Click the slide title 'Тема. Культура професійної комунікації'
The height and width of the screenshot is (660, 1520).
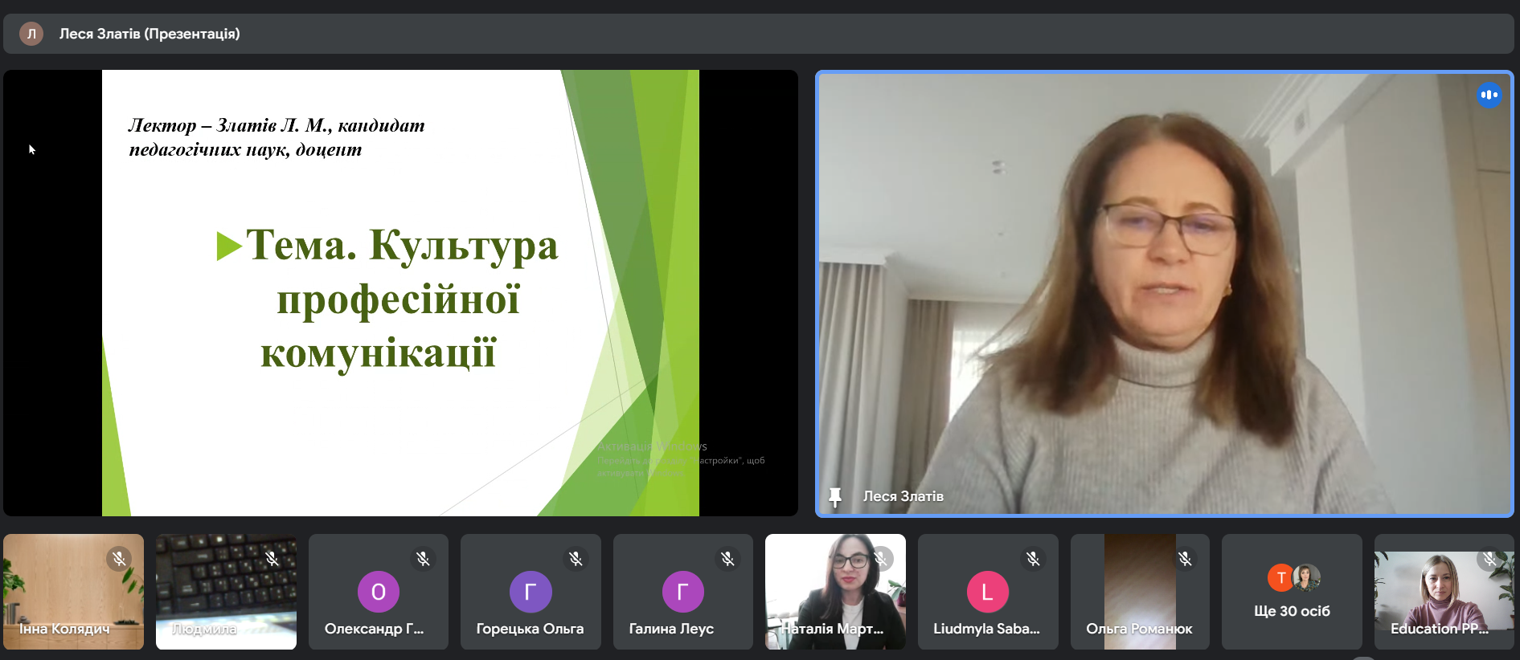tap(389, 299)
